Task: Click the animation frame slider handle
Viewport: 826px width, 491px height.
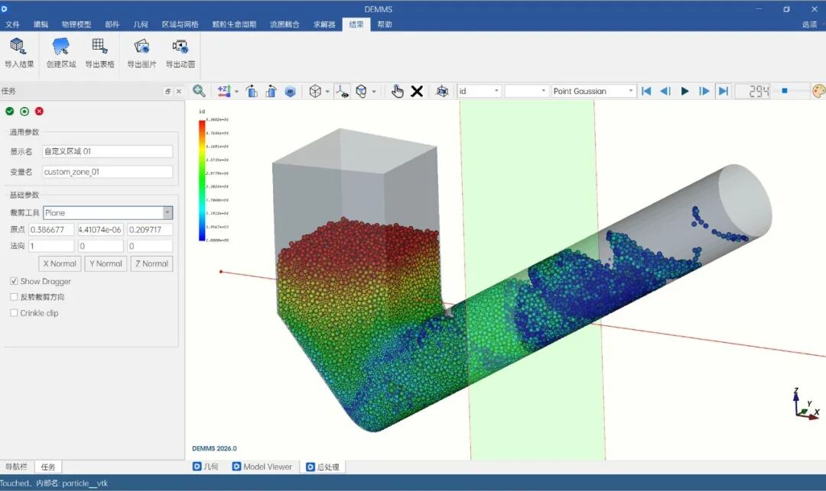Action: (785, 91)
